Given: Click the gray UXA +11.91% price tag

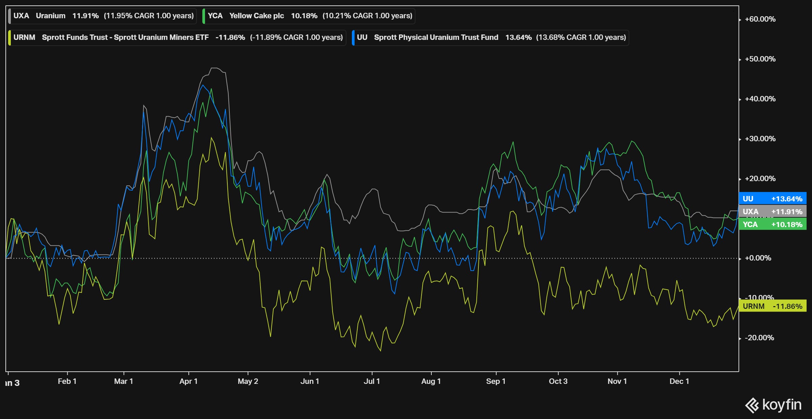Looking at the screenshot, I should [x=772, y=212].
